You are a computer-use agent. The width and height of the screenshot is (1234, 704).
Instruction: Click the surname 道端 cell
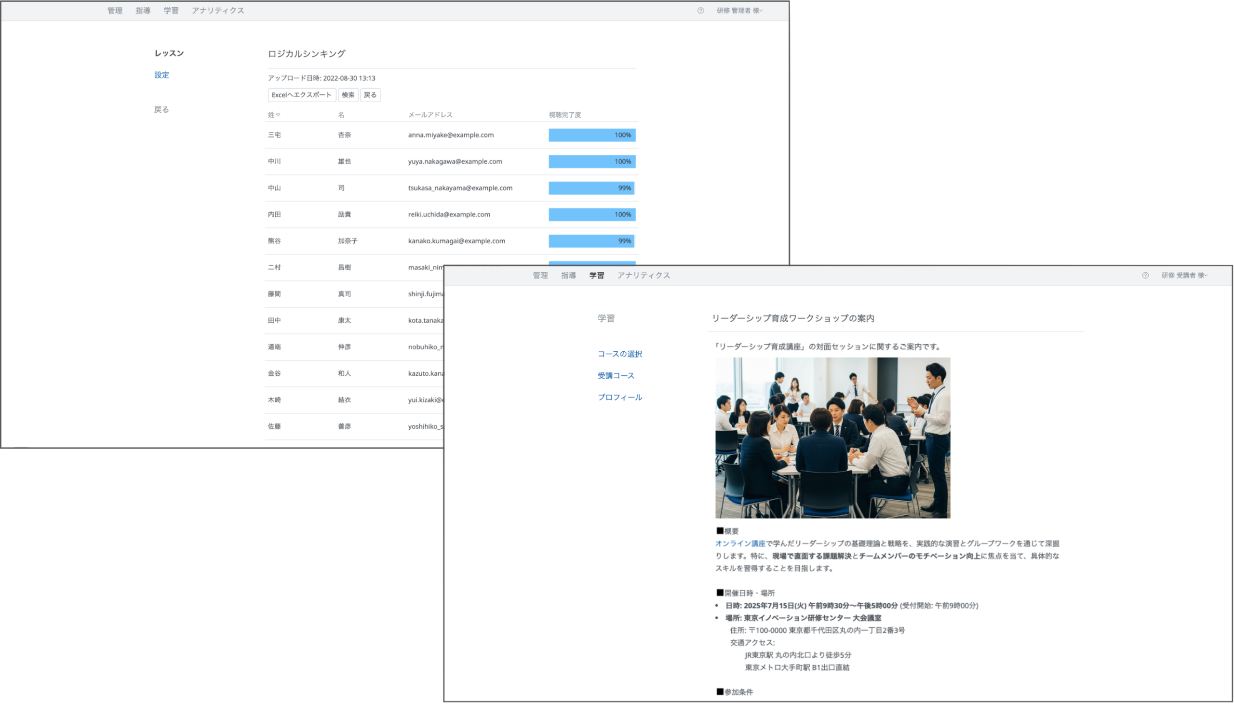point(274,347)
